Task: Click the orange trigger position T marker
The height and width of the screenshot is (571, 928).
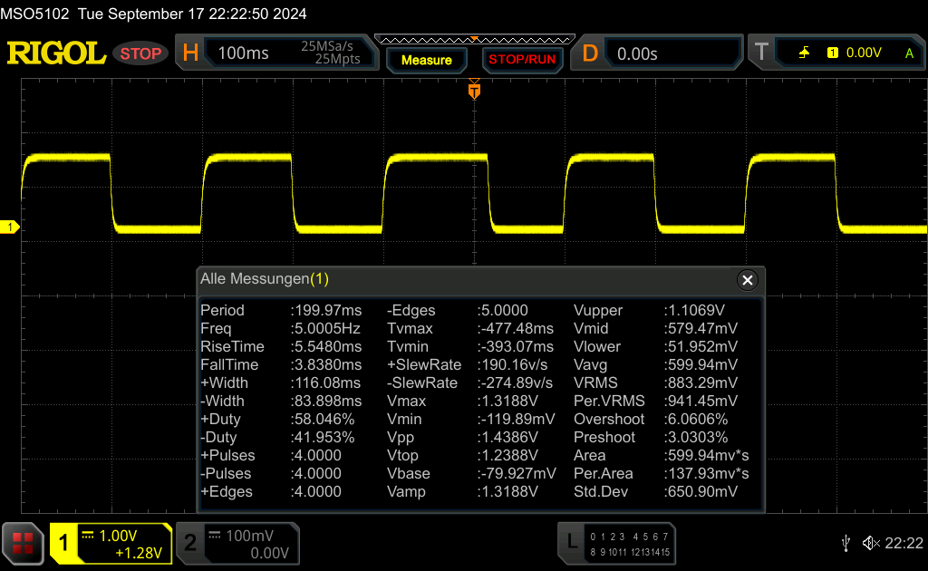Action: pyautogui.click(x=474, y=91)
